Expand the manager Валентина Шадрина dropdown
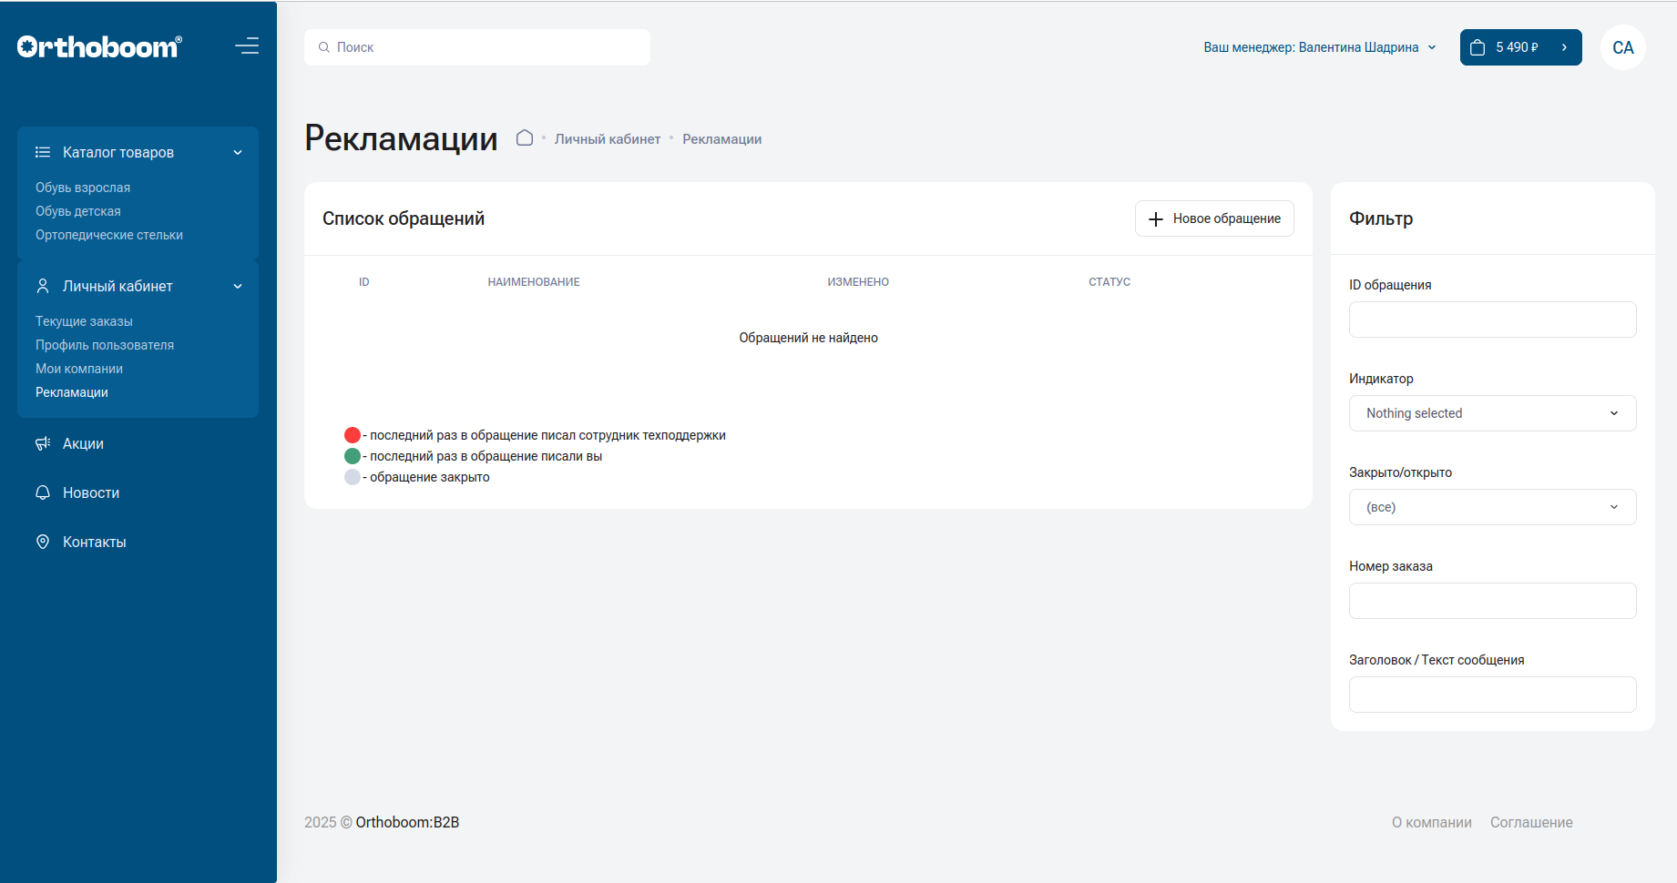Image resolution: width=1677 pixels, height=883 pixels. click(1432, 47)
